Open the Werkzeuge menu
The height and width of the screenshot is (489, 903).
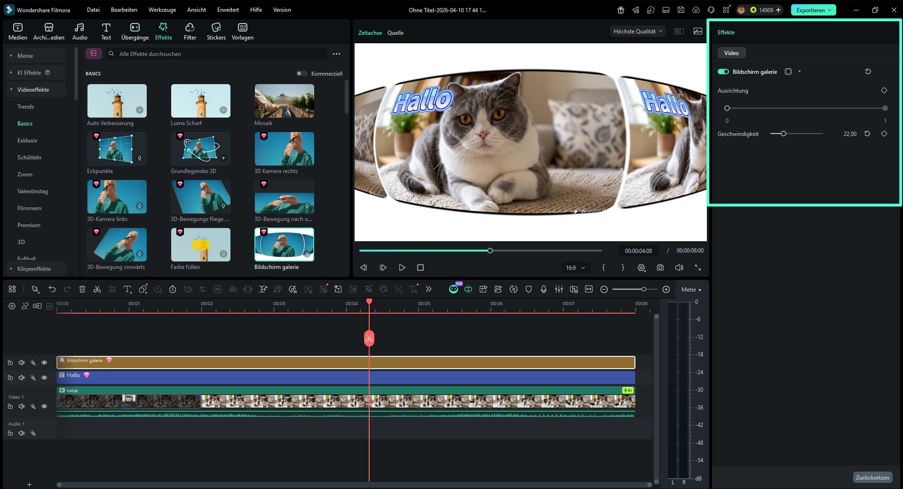pyautogui.click(x=162, y=10)
